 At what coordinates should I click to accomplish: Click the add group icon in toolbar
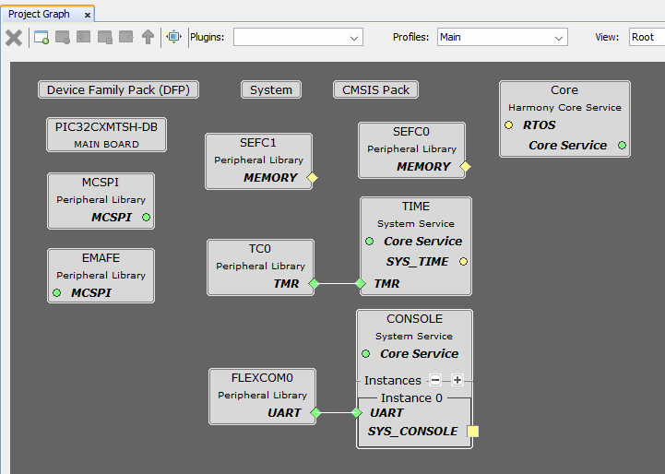coord(42,37)
